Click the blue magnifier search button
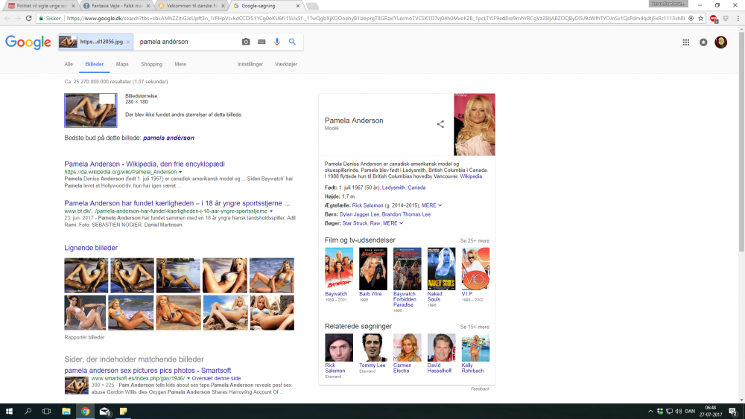The width and height of the screenshot is (745, 419). [292, 42]
